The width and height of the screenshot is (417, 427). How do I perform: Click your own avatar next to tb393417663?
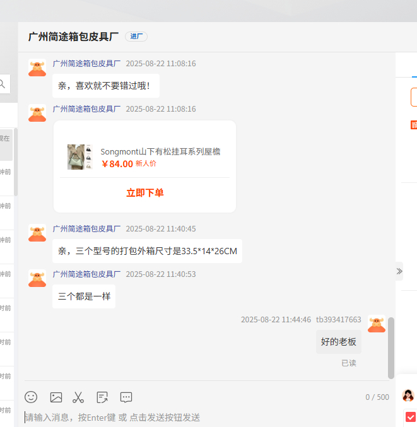(x=377, y=324)
